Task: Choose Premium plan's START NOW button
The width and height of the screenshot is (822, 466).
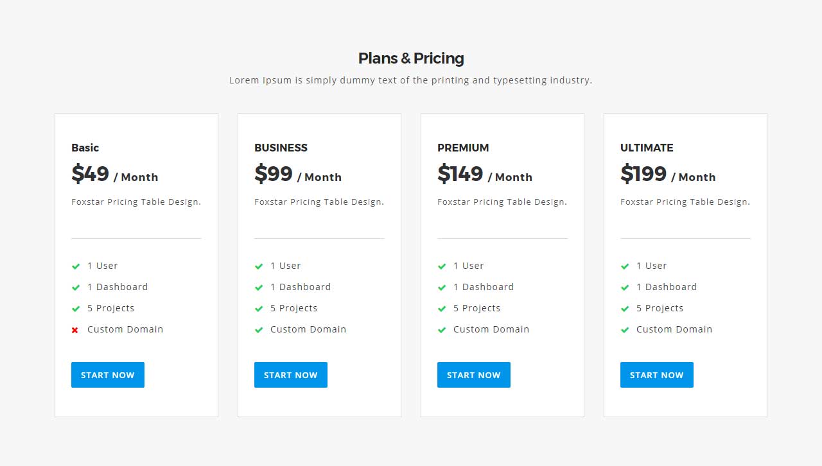Action: pyautogui.click(x=474, y=375)
